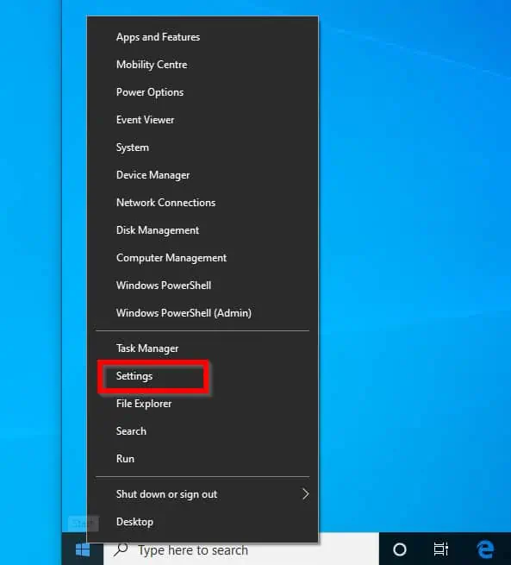
Task: Click the Windows Start button
Action: [x=83, y=549]
